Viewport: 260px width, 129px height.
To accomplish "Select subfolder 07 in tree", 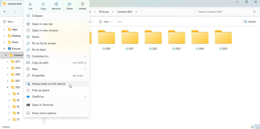I will [16, 119].
